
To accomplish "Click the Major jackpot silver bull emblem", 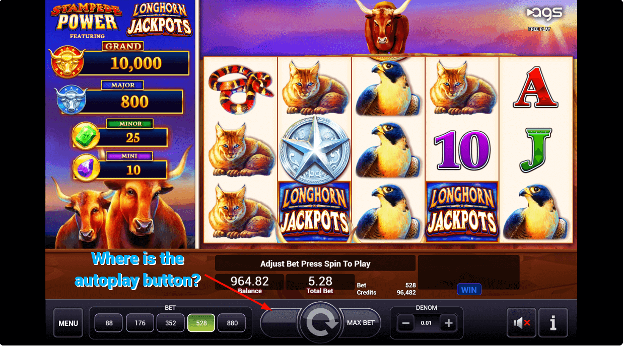I will (71, 100).
